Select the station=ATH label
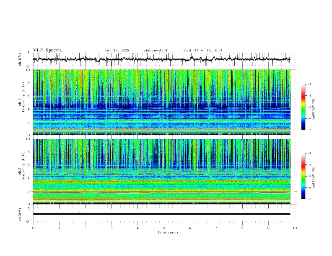The image size is (332, 256). [156, 50]
